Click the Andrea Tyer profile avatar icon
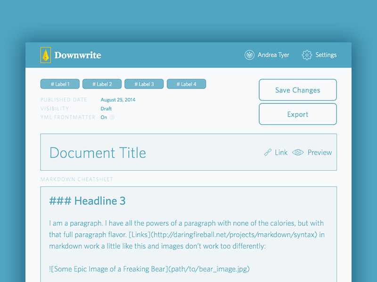377x282 pixels. (x=249, y=55)
